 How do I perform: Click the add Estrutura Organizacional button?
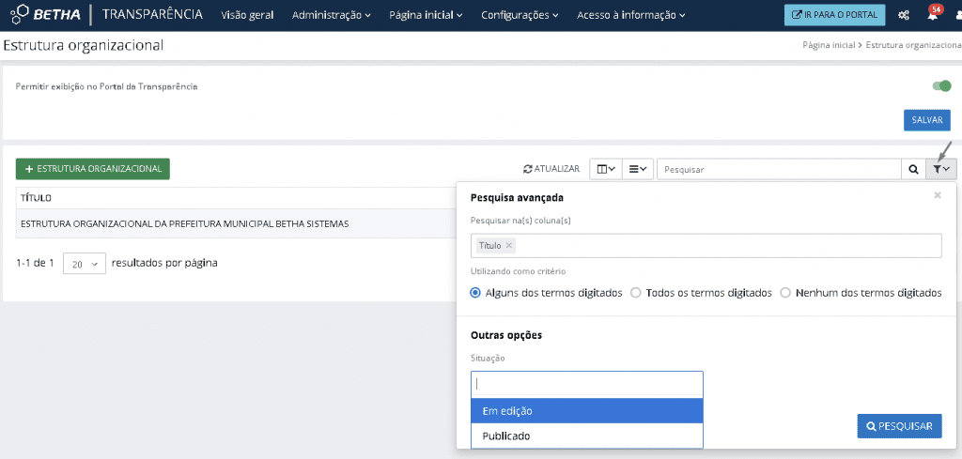coord(93,169)
